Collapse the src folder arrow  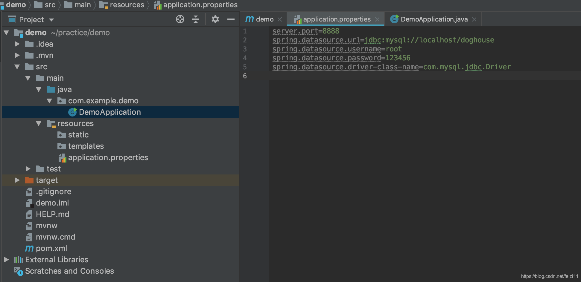coord(17,67)
